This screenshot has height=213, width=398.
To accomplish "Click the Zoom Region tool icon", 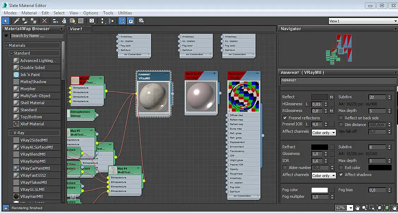I will [x=372, y=208].
